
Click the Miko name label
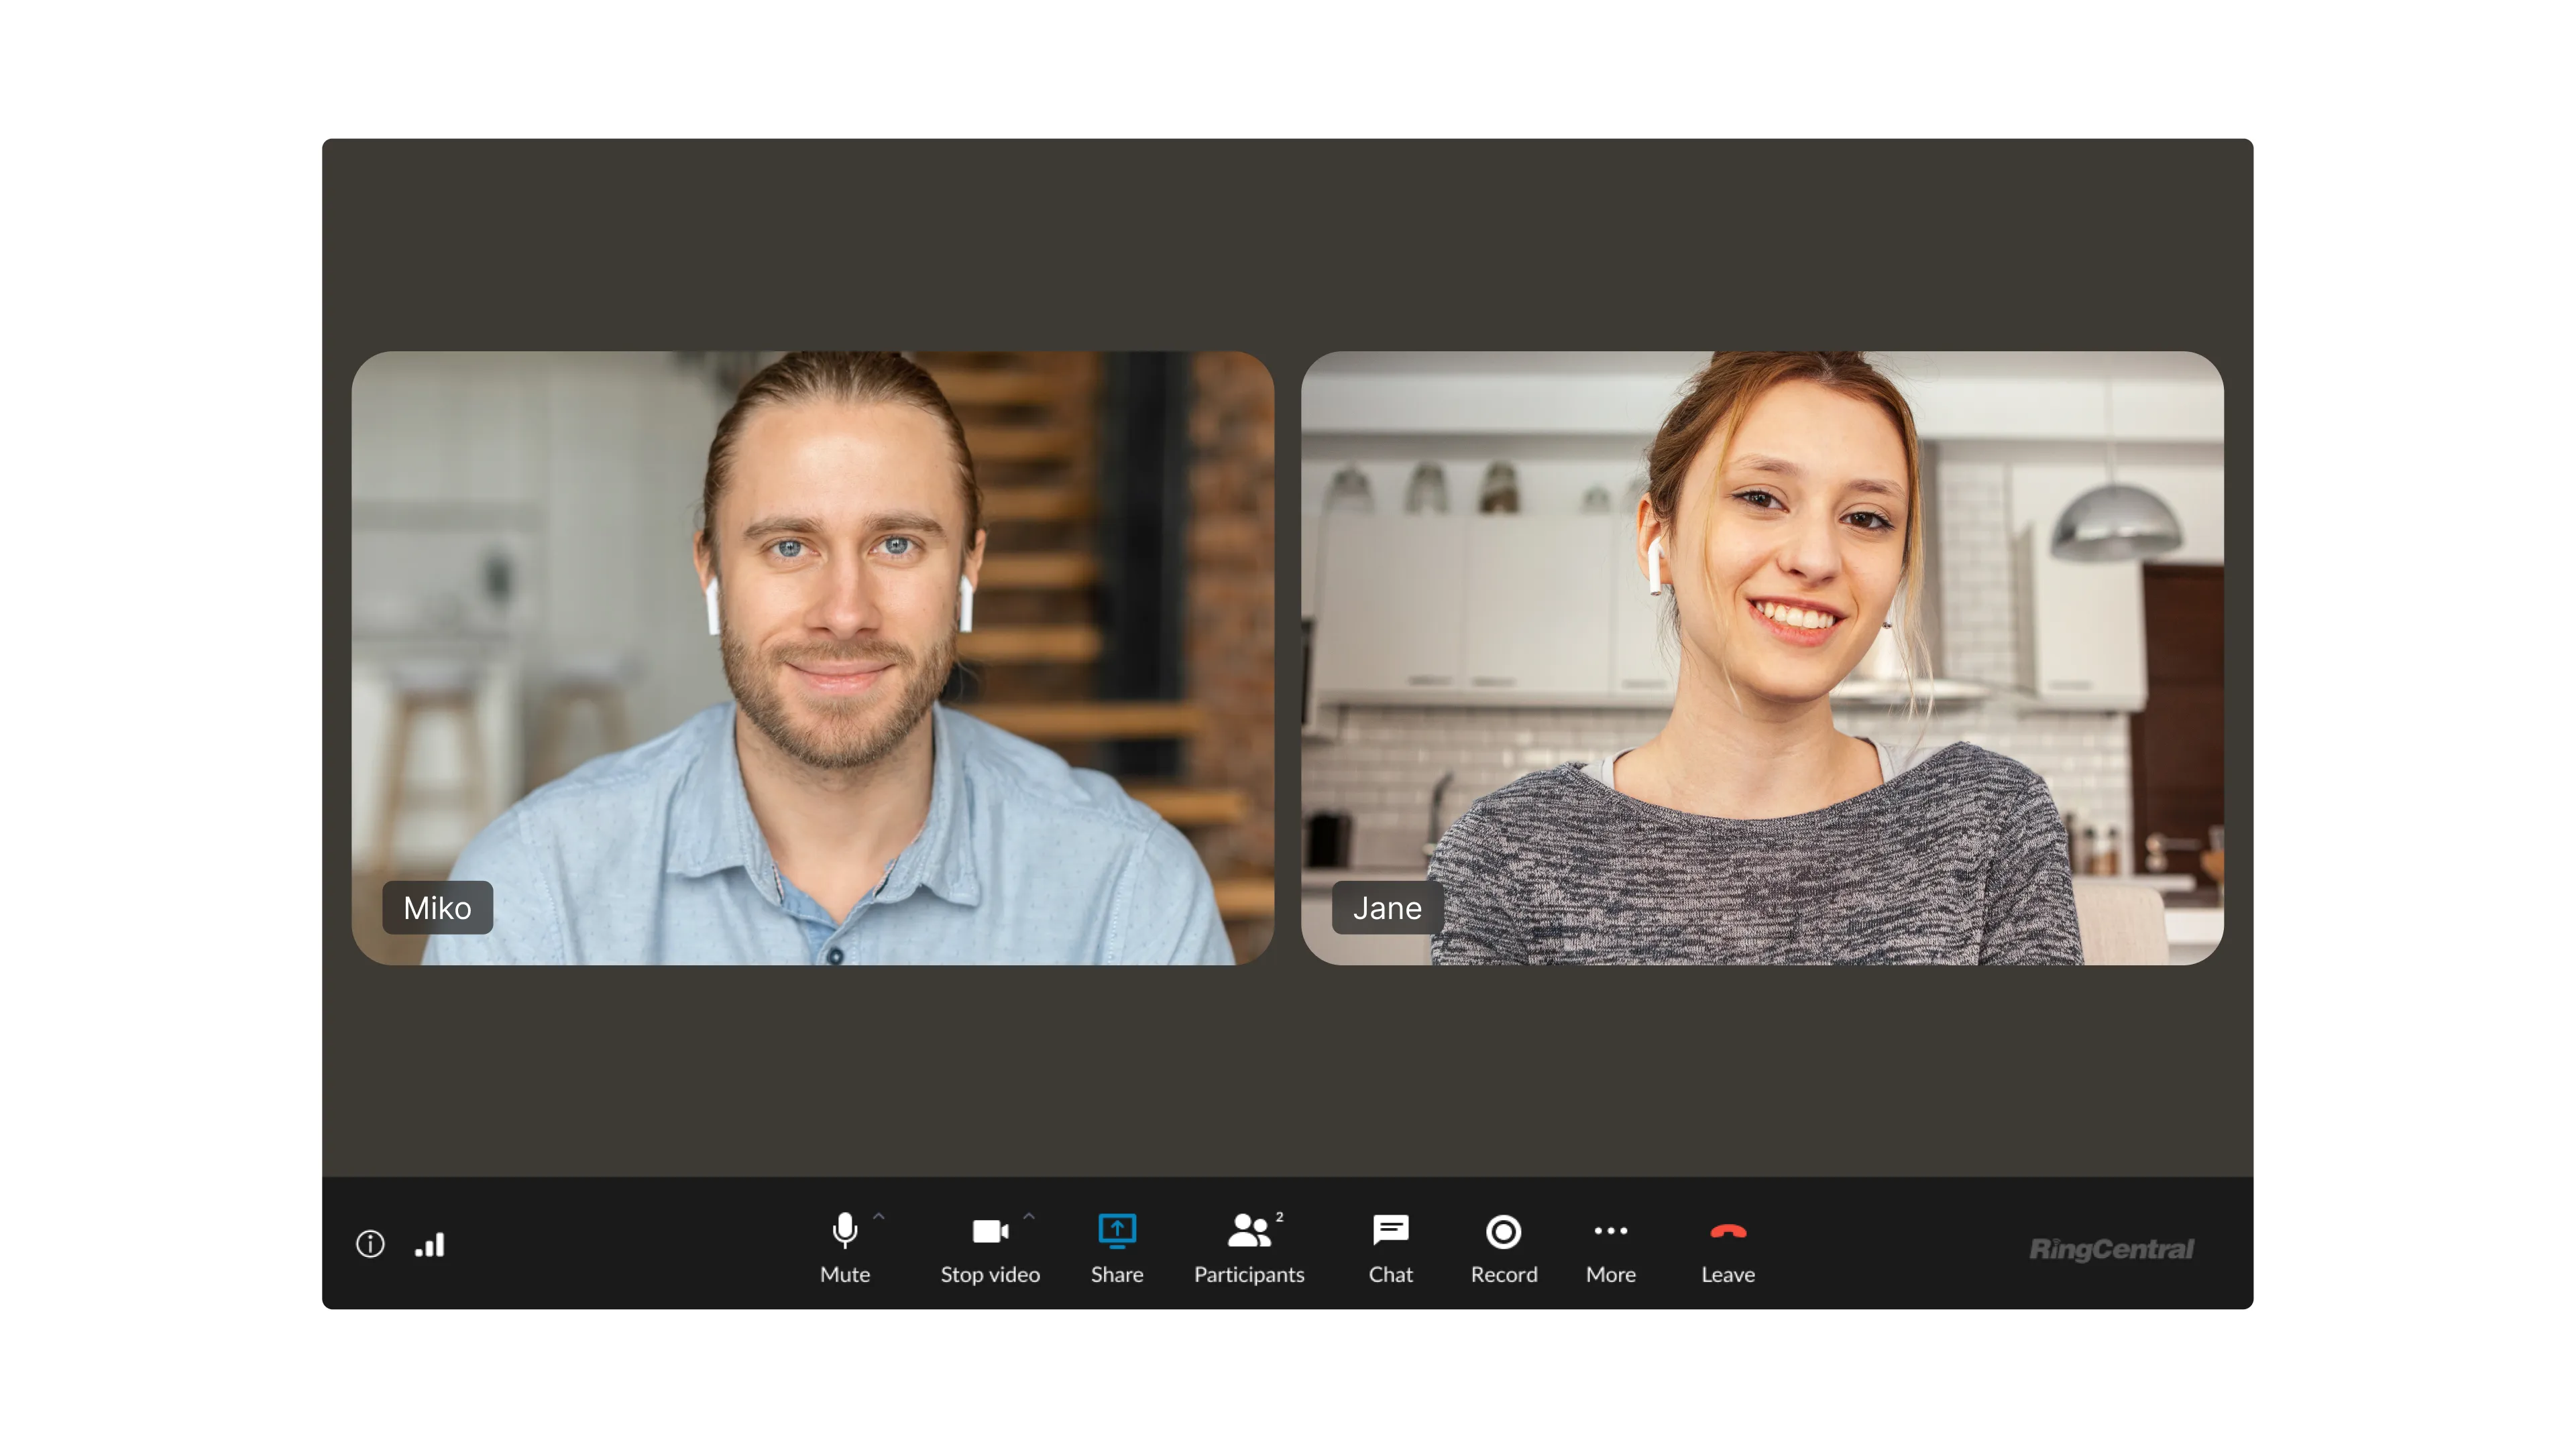coord(437,908)
